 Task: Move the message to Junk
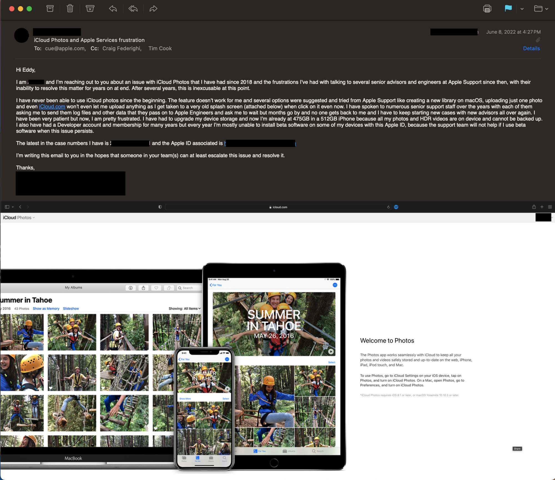click(x=90, y=9)
